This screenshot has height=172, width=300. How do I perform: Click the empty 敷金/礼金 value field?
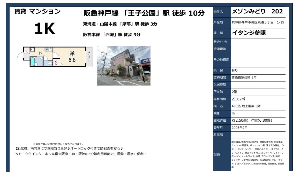point(258,42)
